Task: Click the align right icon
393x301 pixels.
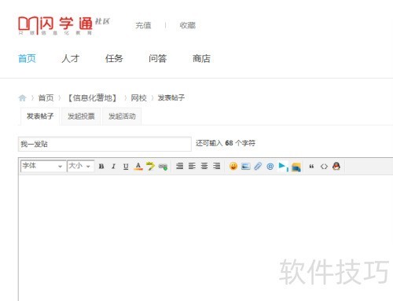Action: pyautogui.click(x=217, y=166)
